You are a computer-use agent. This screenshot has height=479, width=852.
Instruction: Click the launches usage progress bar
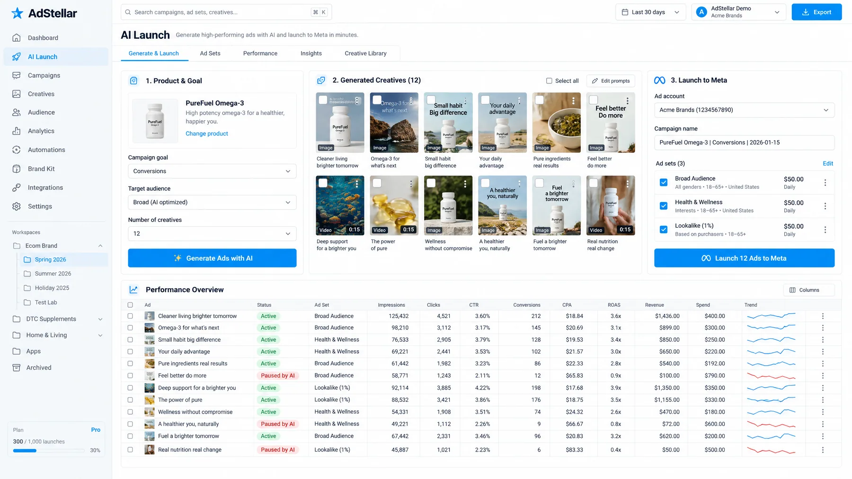point(49,451)
